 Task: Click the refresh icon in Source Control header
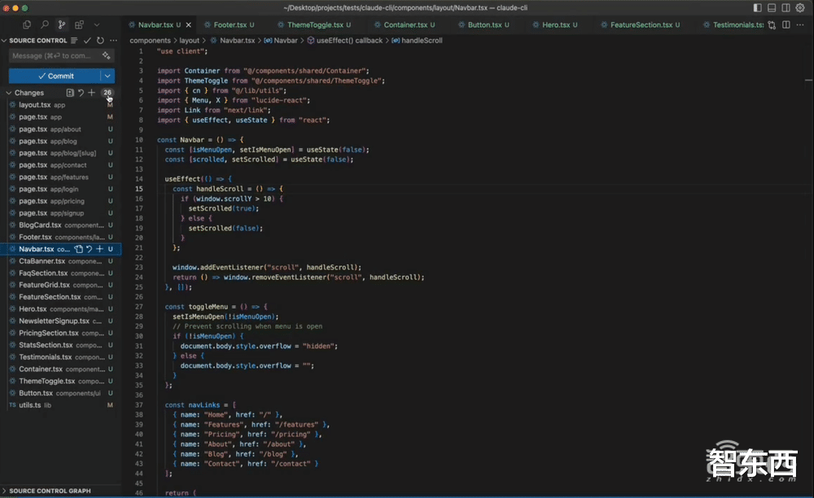pyautogui.click(x=100, y=40)
